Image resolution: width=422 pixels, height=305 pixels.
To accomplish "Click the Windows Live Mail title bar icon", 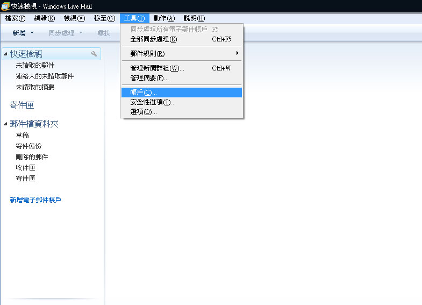I will [x=5, y=6].
